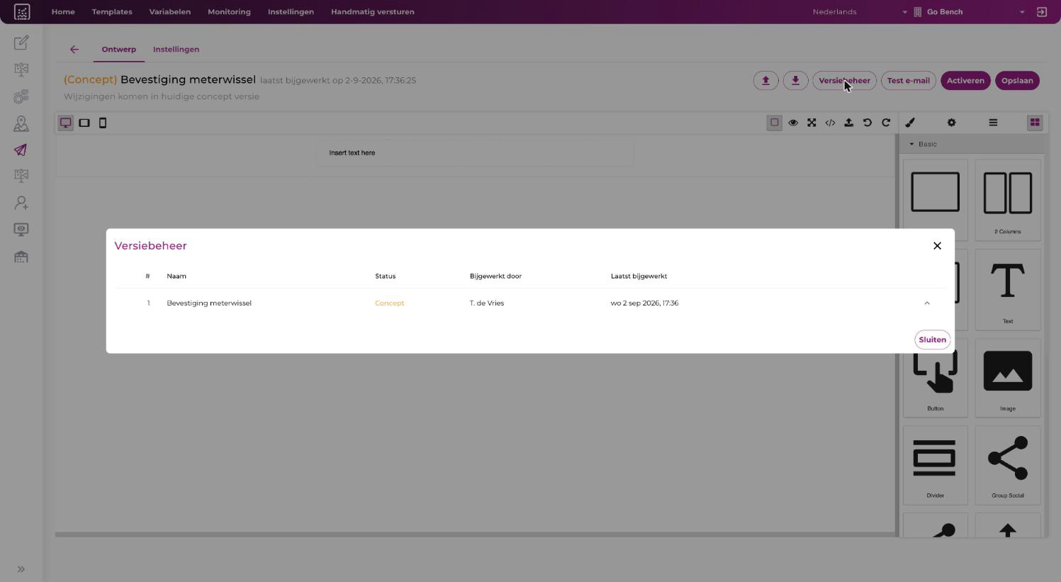
Task: Click the redo icon
Action: 886,123
